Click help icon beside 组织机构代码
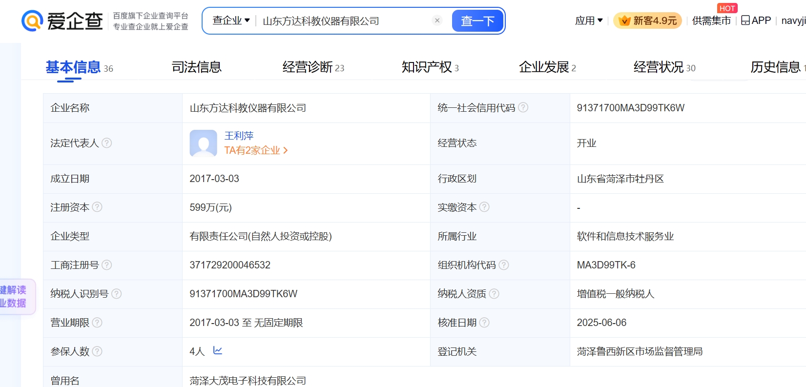This screenshot has height=387, width=806. (503, 265)
